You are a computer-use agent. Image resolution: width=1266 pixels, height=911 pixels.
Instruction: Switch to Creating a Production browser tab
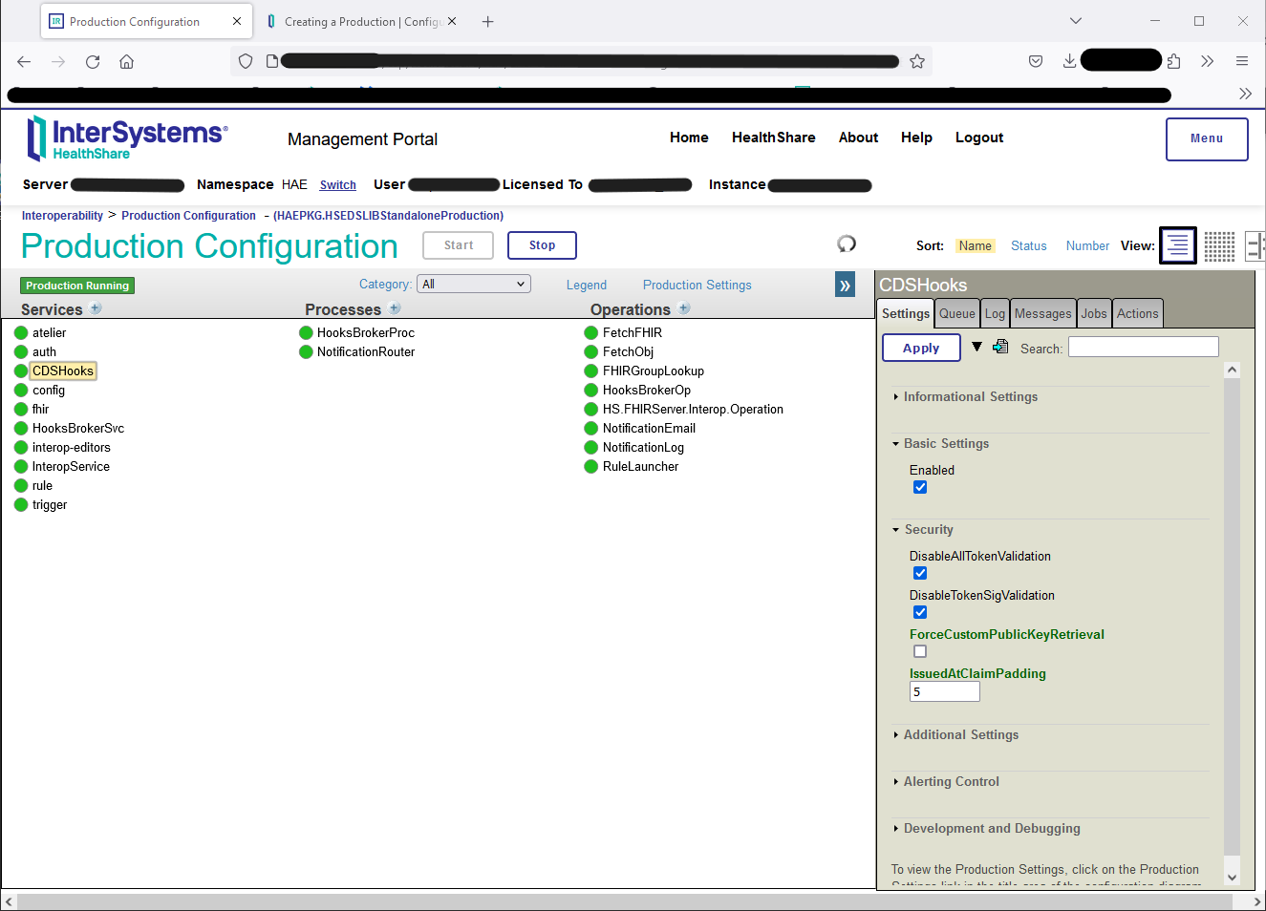(361, 21)
